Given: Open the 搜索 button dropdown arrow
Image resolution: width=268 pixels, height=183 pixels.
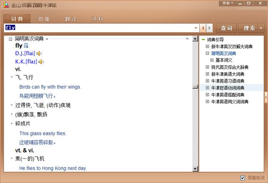Looking at the screenshot, I should (261, 28).
